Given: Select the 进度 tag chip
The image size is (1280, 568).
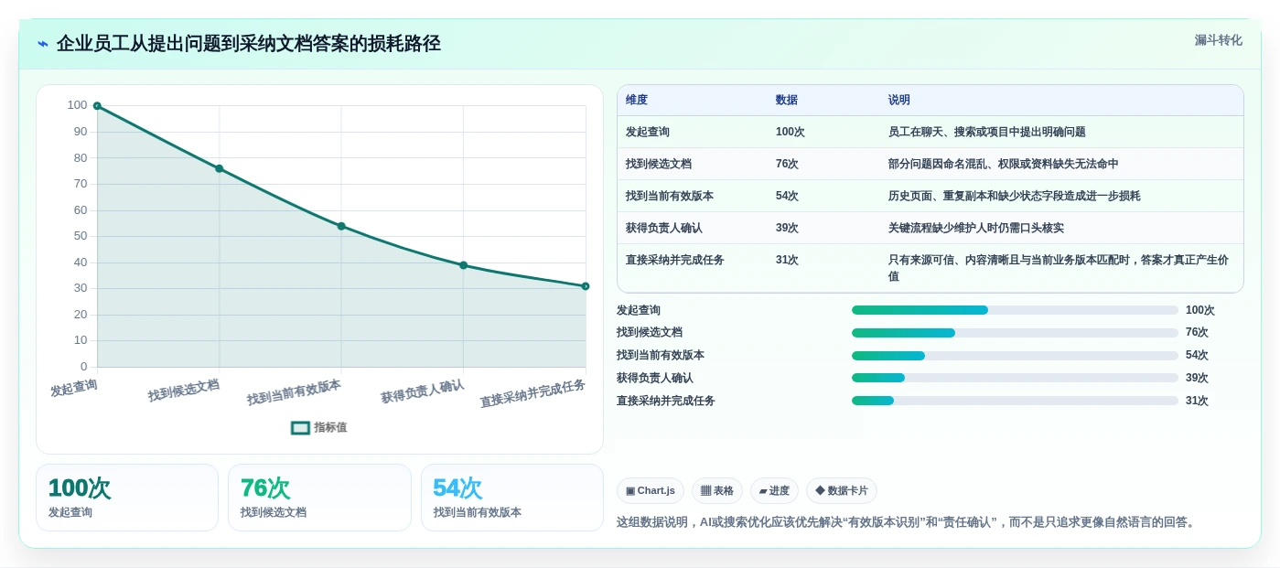Looking at the screenshot, I should (774, 491).
